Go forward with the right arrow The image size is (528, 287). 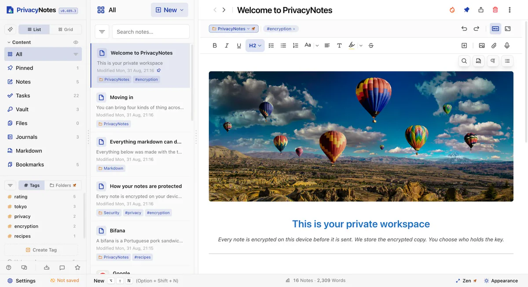224,10
